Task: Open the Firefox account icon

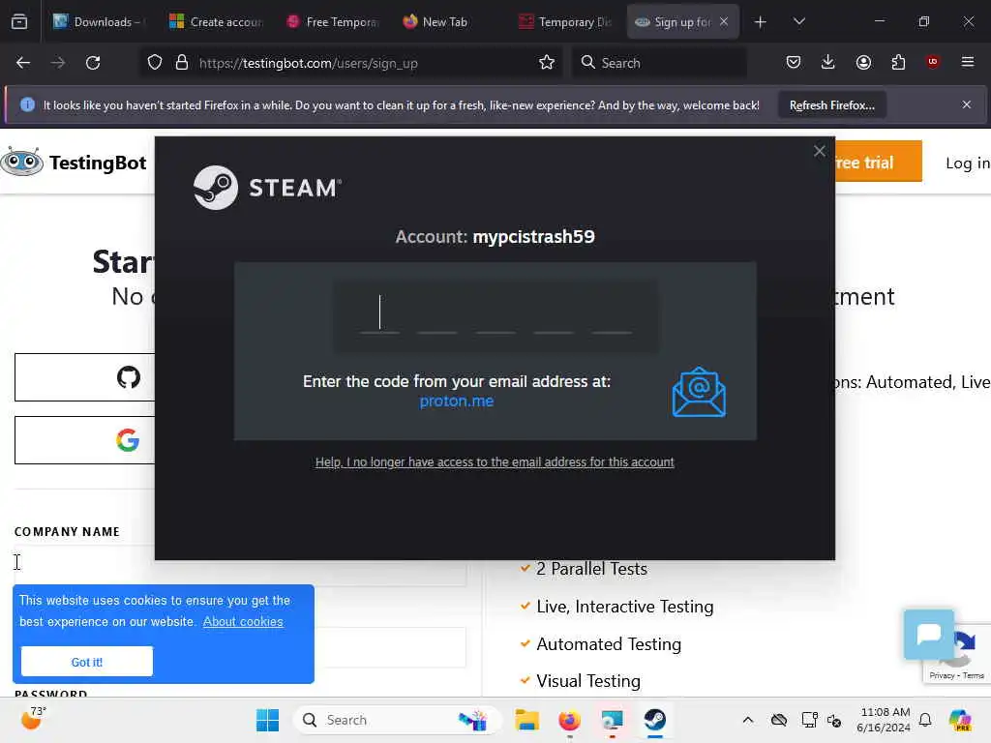Action: [x=863, y=62]
